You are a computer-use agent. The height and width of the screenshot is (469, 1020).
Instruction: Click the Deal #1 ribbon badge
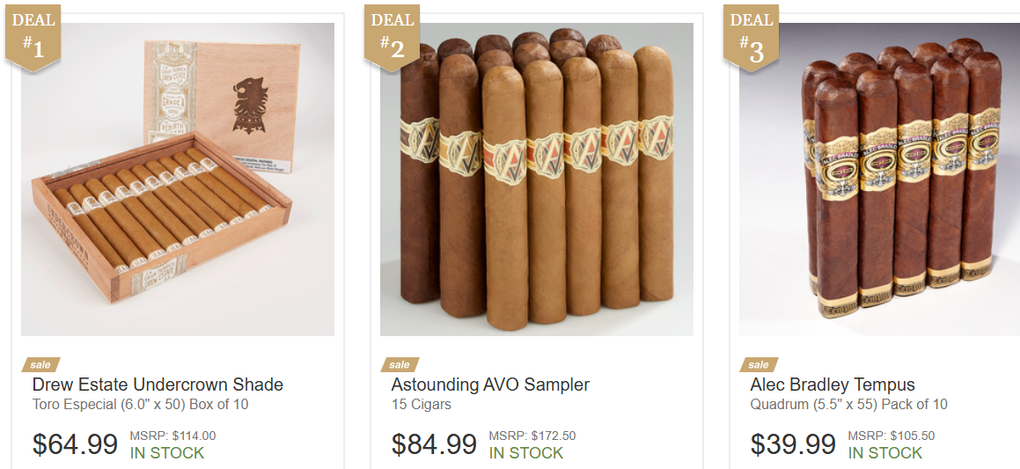click(x=33, y=36)
